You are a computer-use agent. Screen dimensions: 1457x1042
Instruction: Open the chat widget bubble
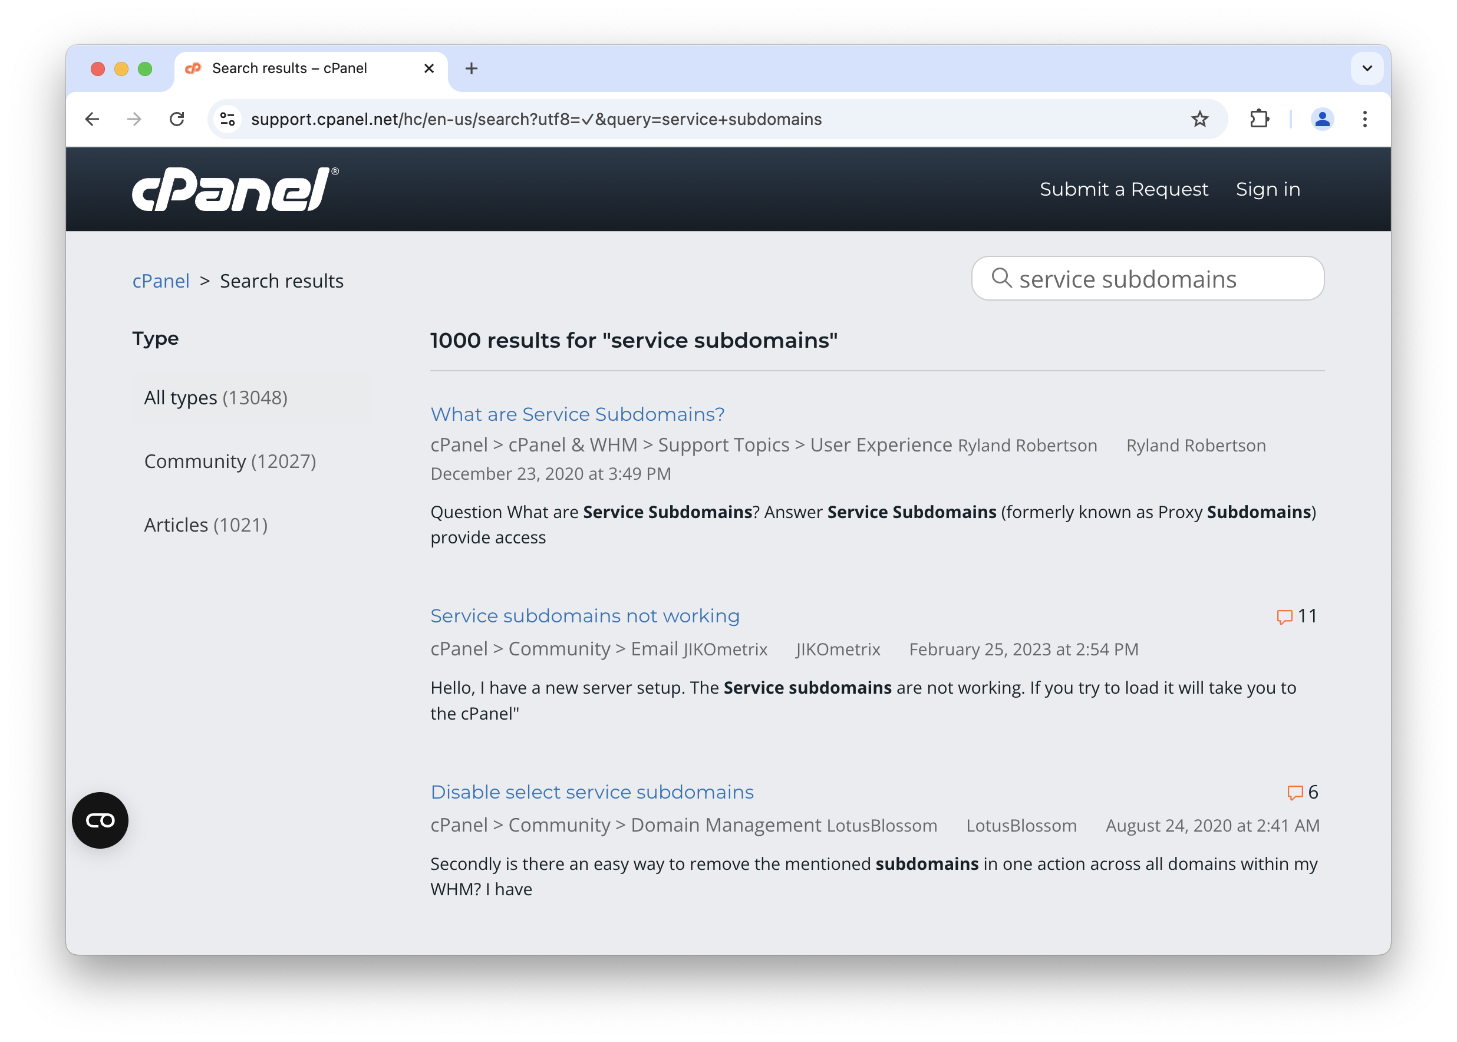pos(100,820)
